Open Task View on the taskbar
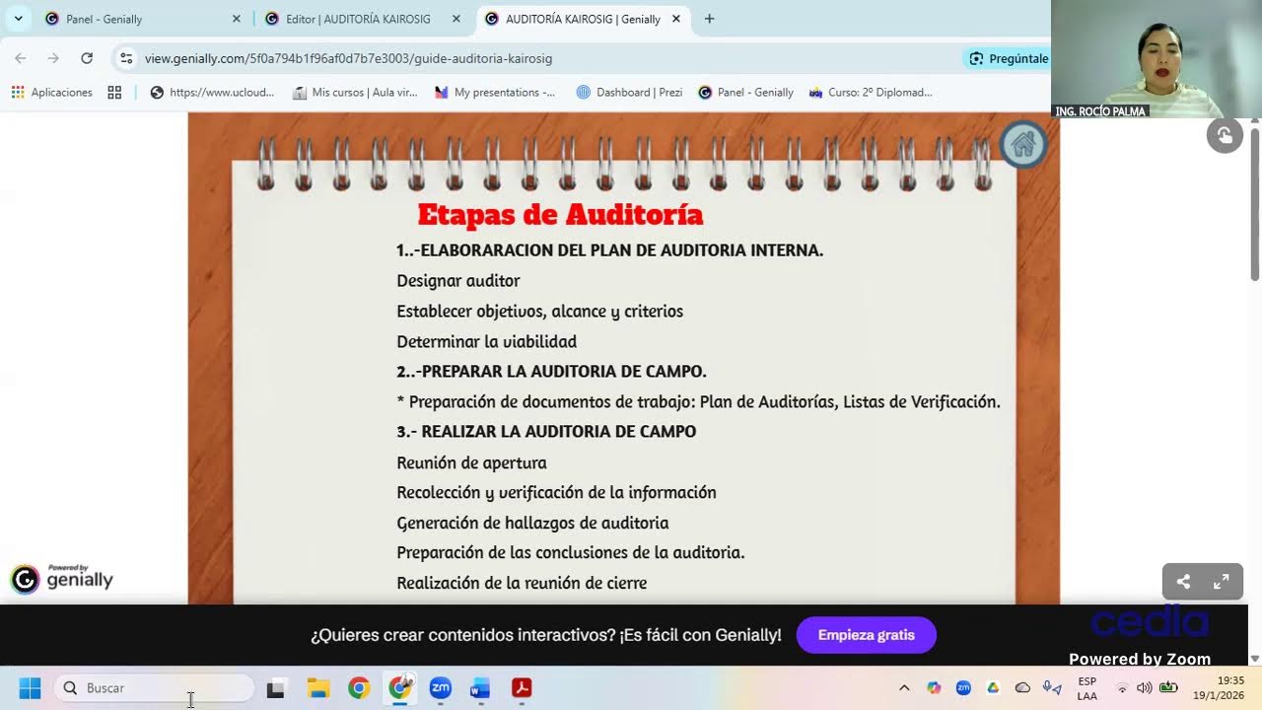1262x710 pixels. (x=276, y=687)
